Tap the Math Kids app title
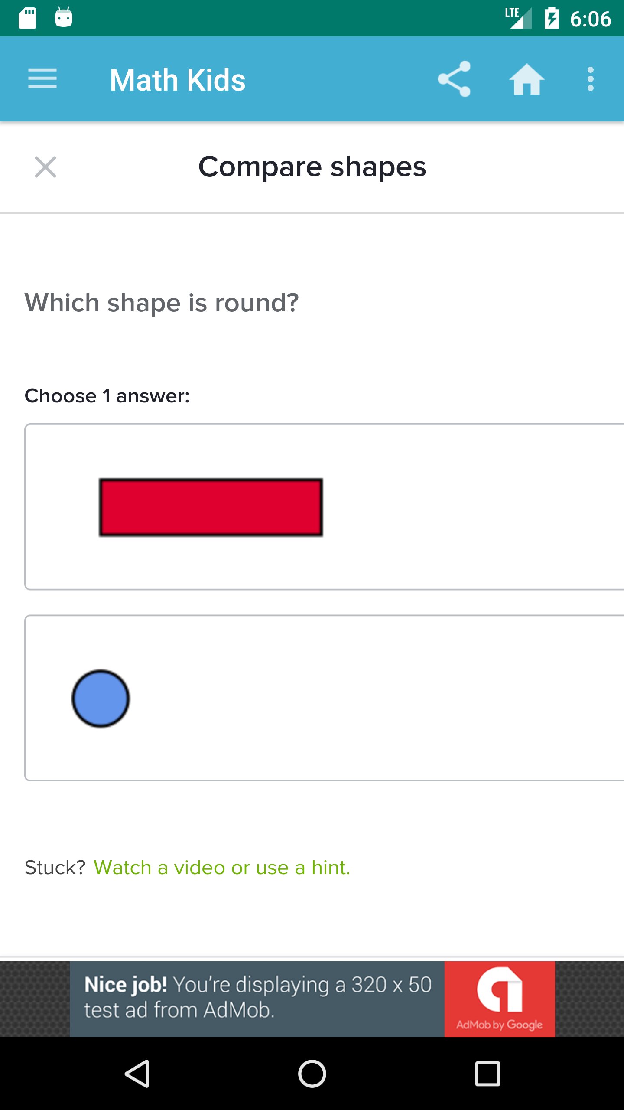 178,80
